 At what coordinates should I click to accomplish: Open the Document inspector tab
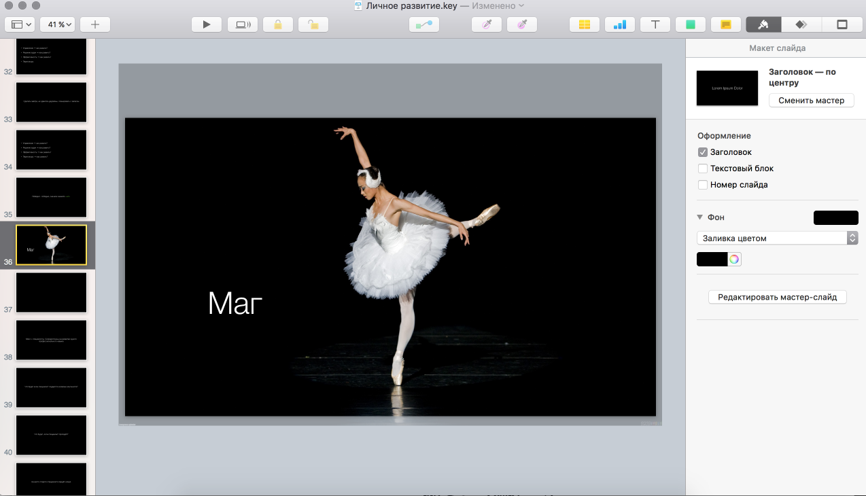tap(842, 24)
